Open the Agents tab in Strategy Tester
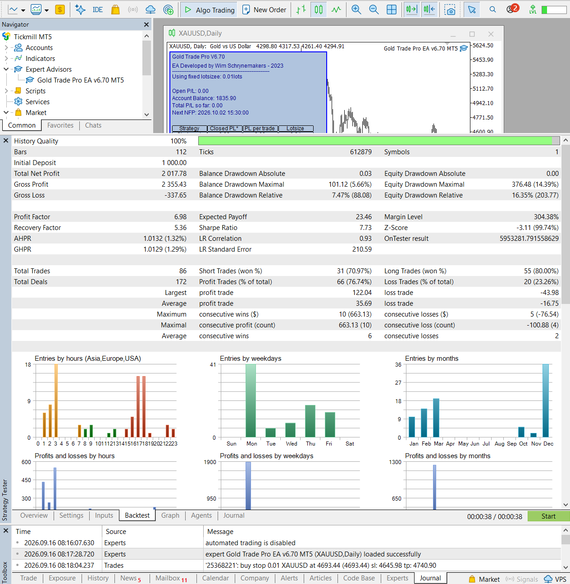Viewport: 570px width, 584px height. 201,515
